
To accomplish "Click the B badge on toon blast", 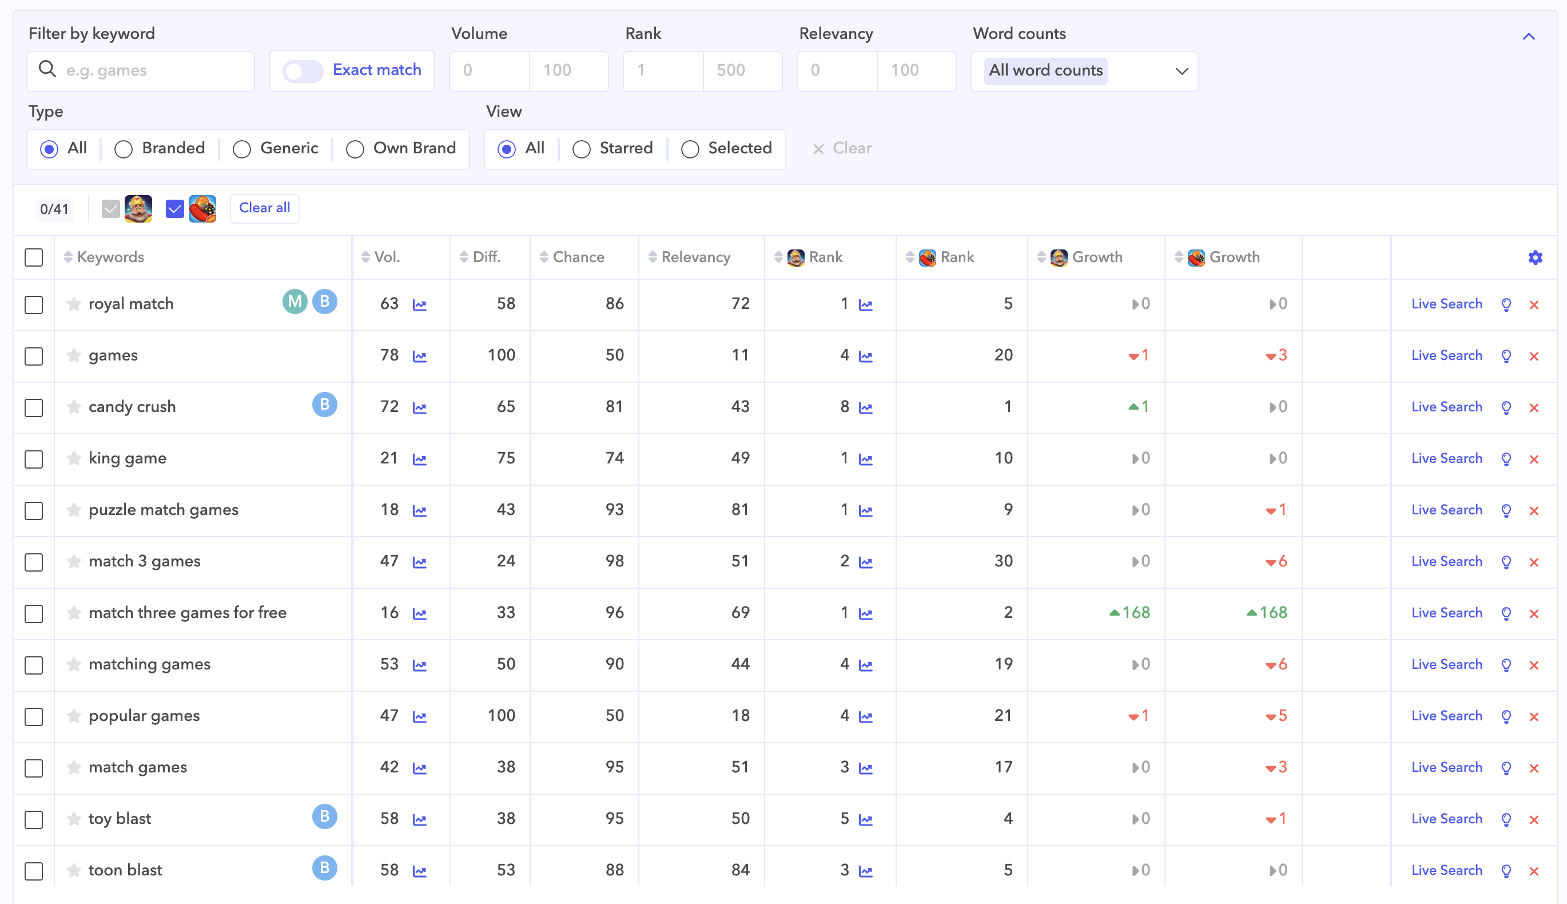I will pos(325,868).
